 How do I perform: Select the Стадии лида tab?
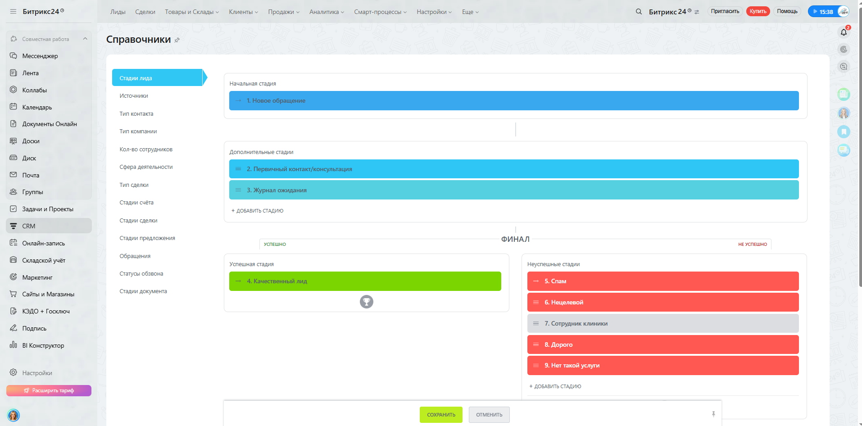[157, 78]
